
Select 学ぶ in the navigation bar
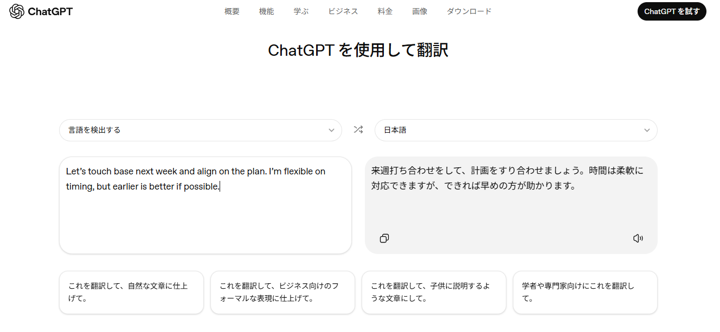click(x=301, y=11)
